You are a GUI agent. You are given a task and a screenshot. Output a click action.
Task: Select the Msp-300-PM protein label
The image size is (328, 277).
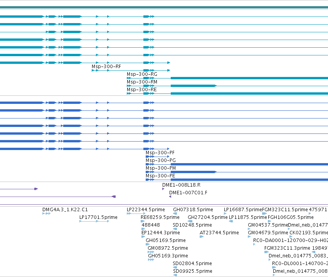161,168
